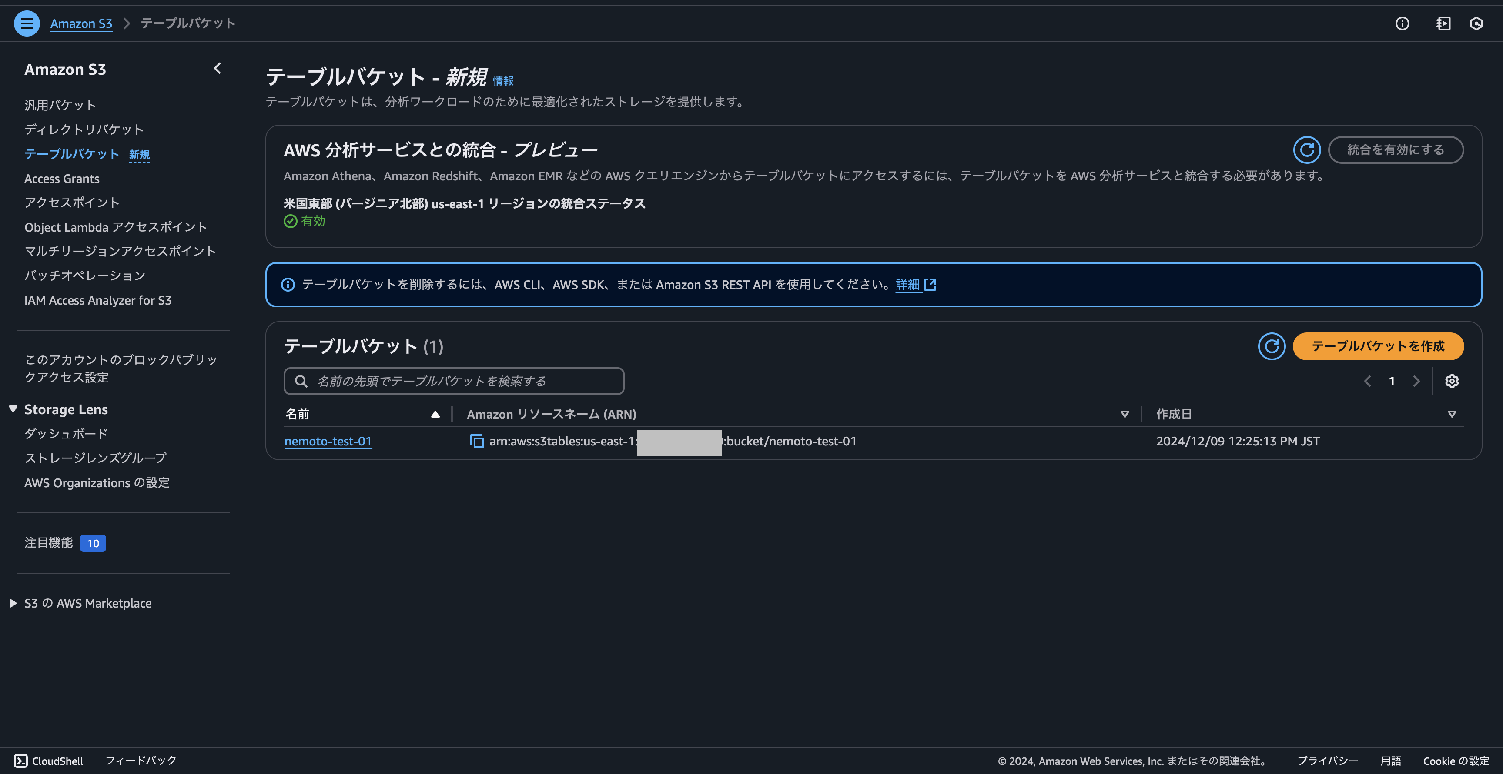Open ディレクトリバケット in the sidebar
1503x774 pixels.
pos(84,130)
